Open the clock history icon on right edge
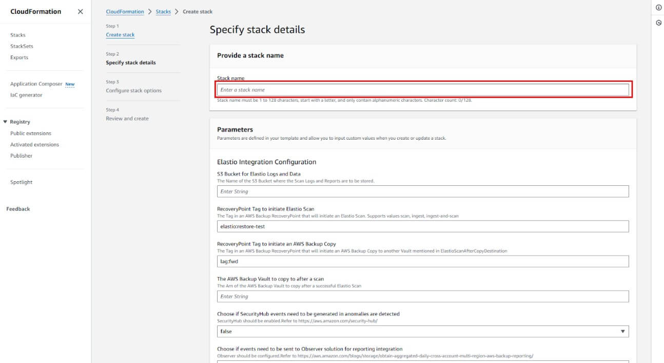664x363 pixels. pyautogui.click(x=658, y=23)
